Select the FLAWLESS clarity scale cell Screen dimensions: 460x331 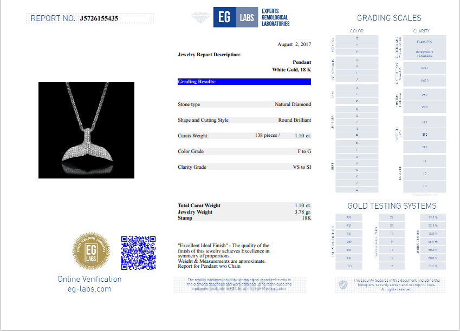click(424, 42)
